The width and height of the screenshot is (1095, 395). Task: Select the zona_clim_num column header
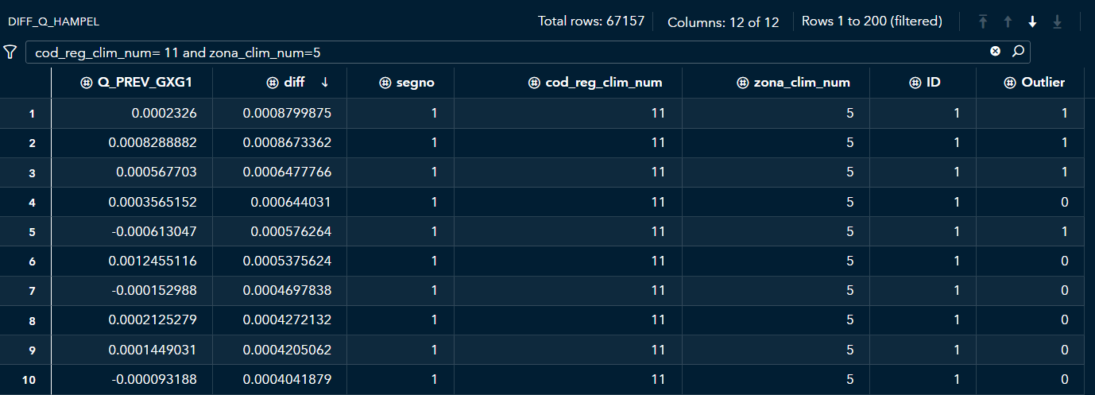pyautogui.click(x=802, y=83)
